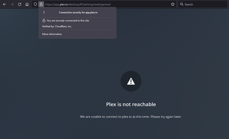The height and width of the screenshot is (139, 229).
Task: Click 'You are securely connected to this site.'
Action: [68, 21]
